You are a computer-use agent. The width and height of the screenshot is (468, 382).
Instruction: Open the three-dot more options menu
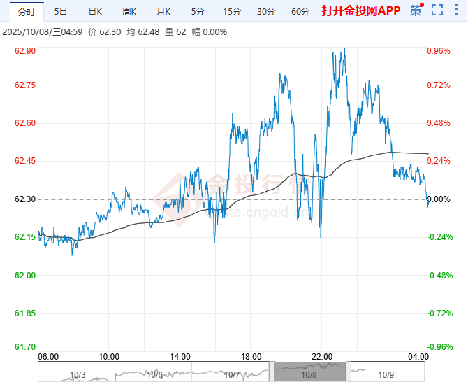456,10
